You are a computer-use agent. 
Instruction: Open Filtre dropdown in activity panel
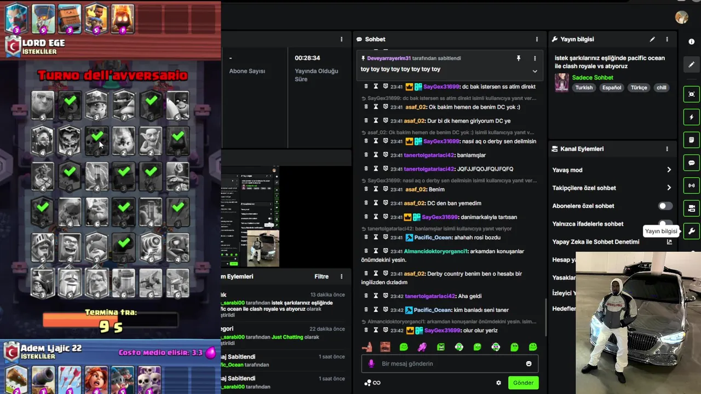[321, 276]
